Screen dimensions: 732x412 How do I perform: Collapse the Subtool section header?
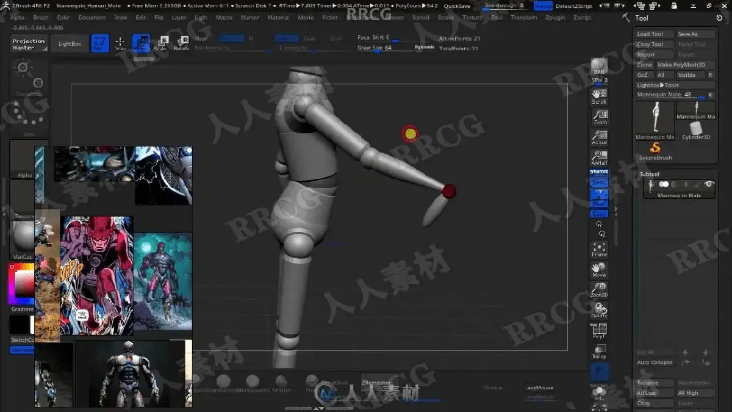650,175
